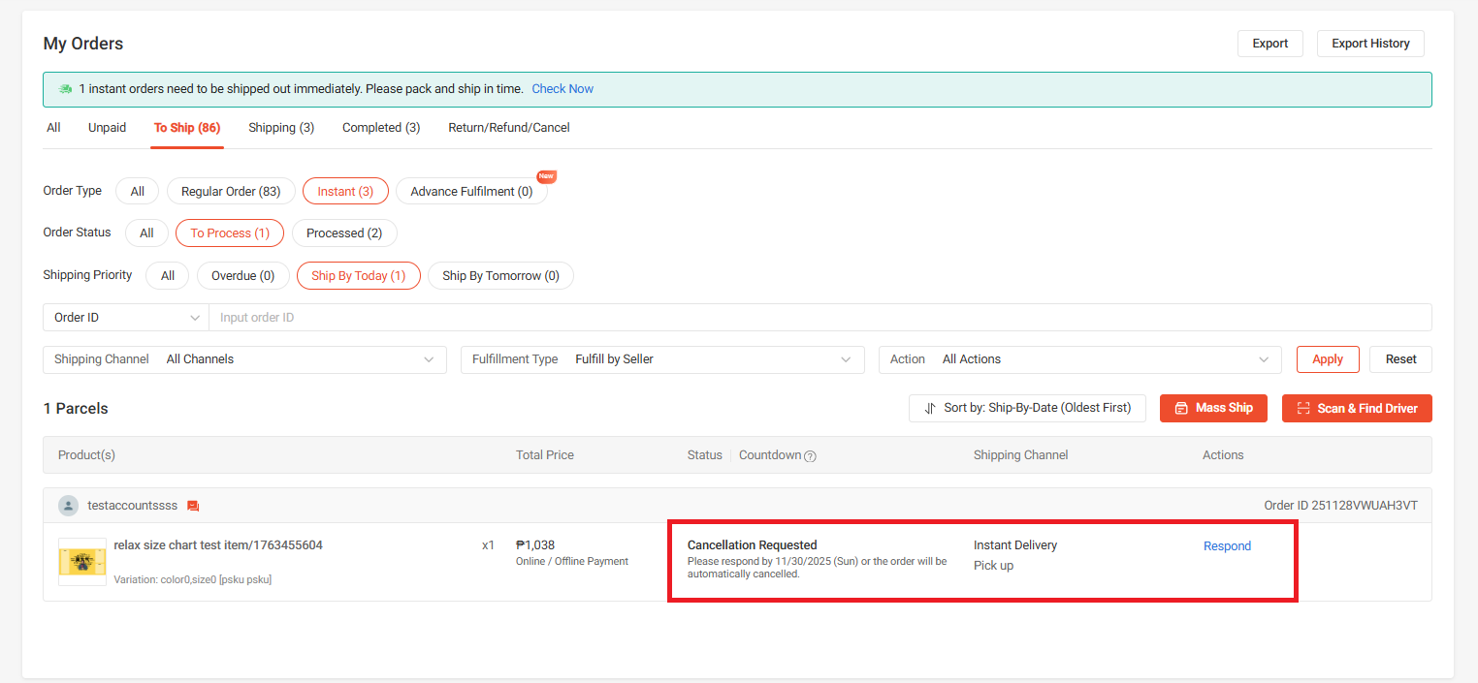Switch to the All orders tab
Screen dimensions: 1478x683
53,128
